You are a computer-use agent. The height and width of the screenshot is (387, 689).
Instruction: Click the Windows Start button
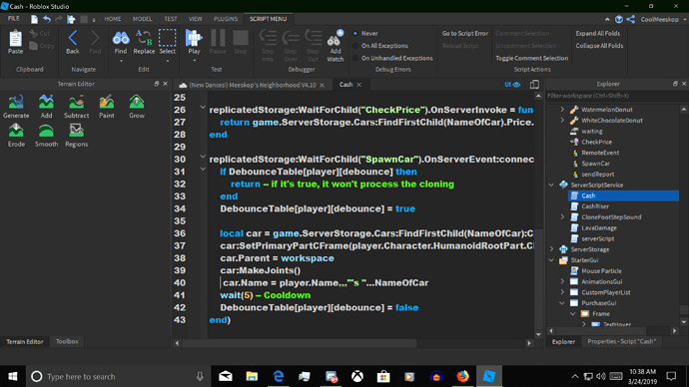[13, 376]
